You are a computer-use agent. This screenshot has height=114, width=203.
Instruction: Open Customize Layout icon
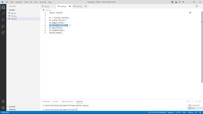coord(183,2)
